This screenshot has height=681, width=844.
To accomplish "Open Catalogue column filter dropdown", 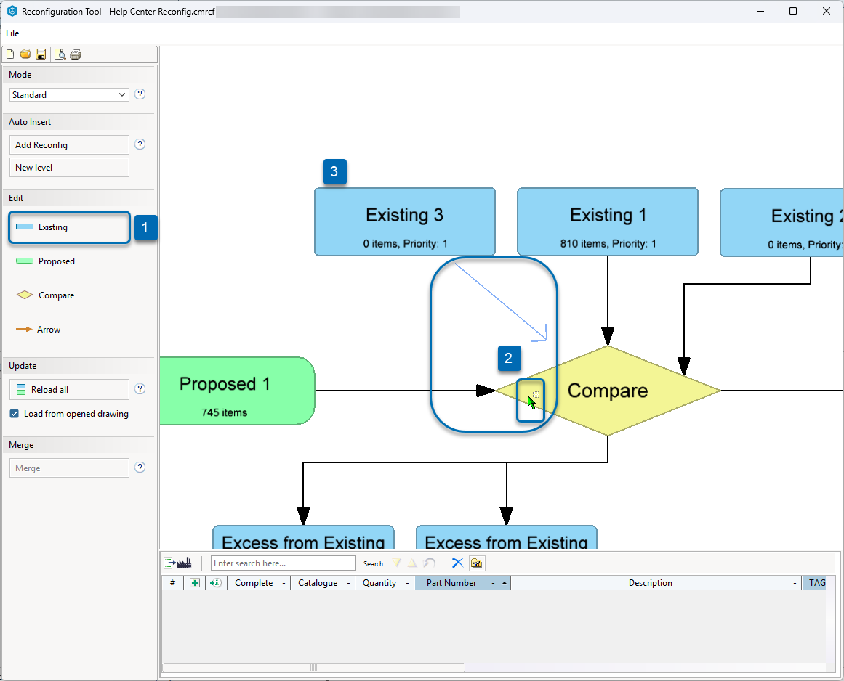I will click(348, 583).
